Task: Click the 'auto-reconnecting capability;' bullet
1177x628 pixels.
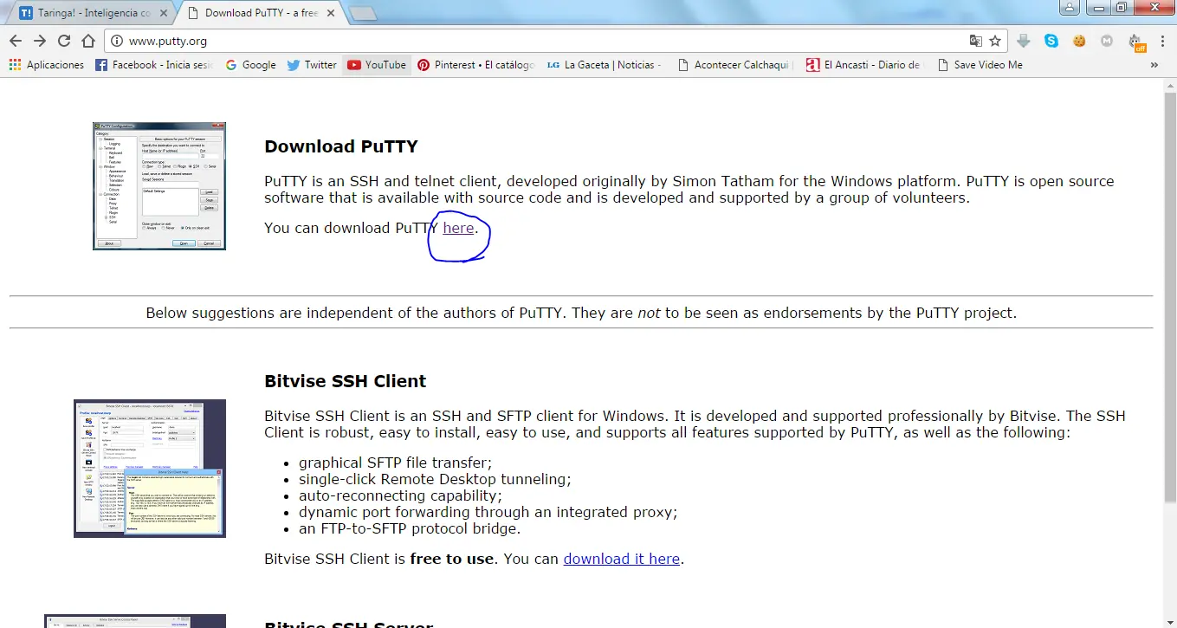Action: pyautogui.click(x=401, y=496)
